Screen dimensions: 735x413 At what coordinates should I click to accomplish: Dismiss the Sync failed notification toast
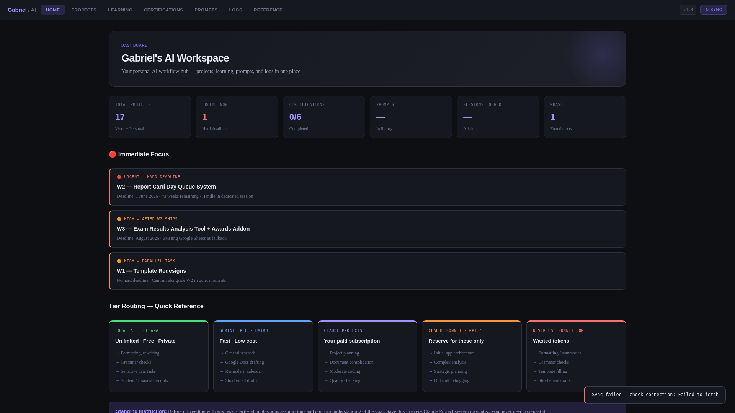tap(655, 395)
